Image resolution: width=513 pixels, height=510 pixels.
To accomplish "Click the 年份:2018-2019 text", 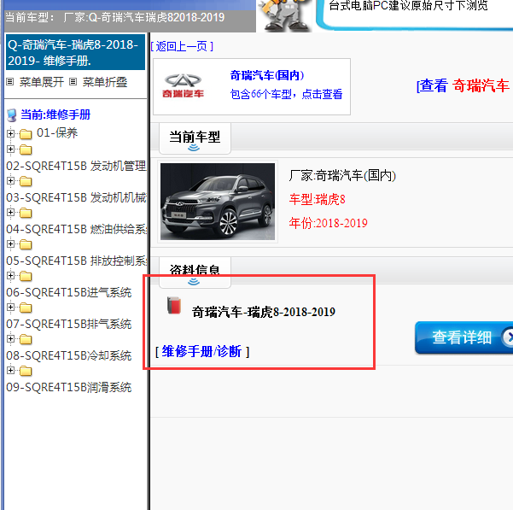I will coord(328,223).
